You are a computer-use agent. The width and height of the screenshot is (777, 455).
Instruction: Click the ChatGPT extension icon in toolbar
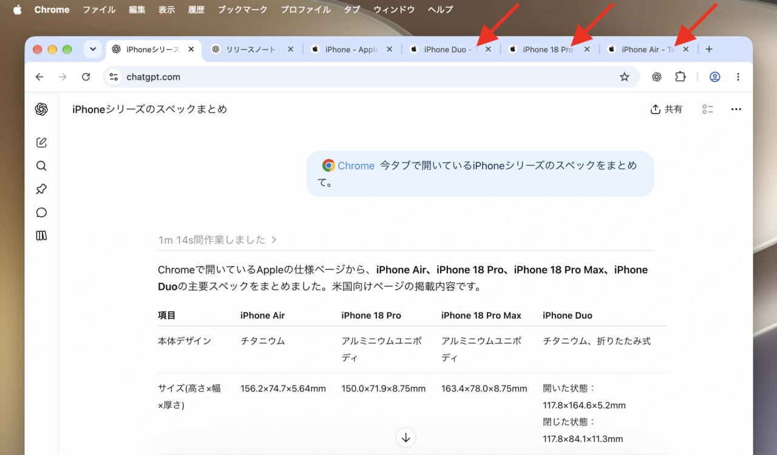(x=657, y=77)
